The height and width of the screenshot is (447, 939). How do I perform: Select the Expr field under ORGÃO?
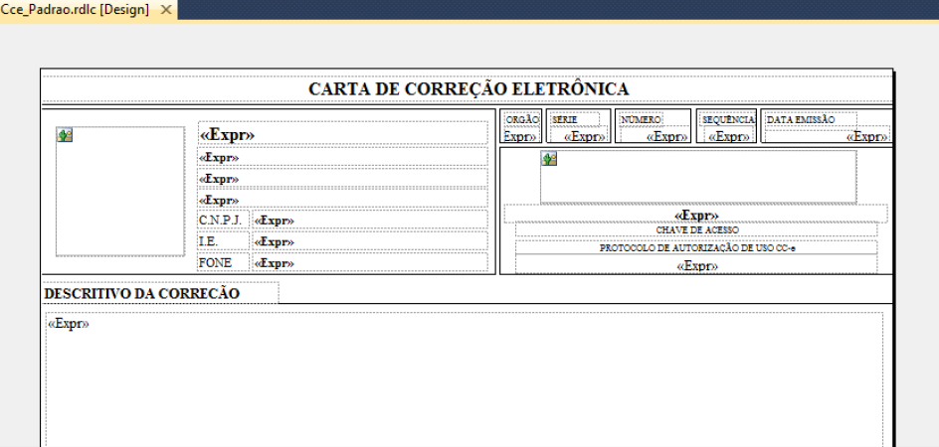click(522, 136)
